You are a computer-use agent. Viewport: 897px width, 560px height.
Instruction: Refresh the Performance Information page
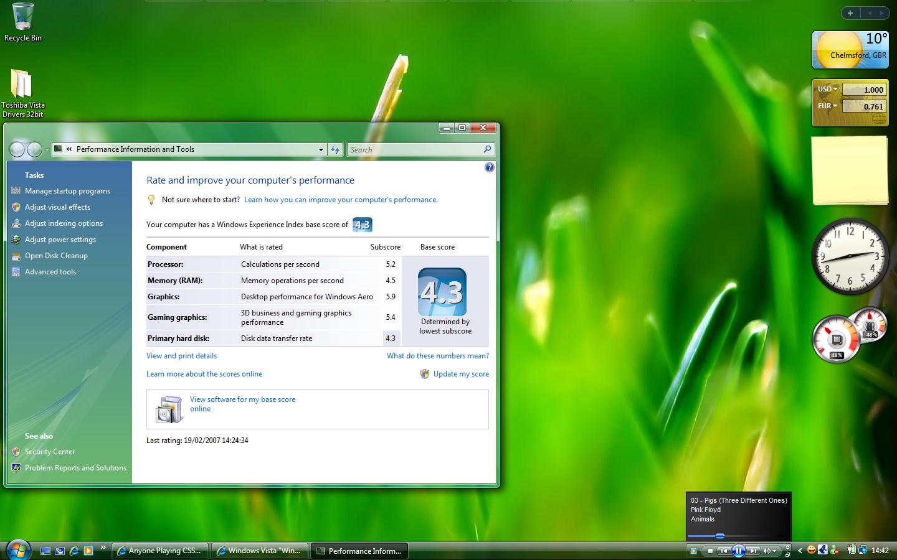point(335,149)
